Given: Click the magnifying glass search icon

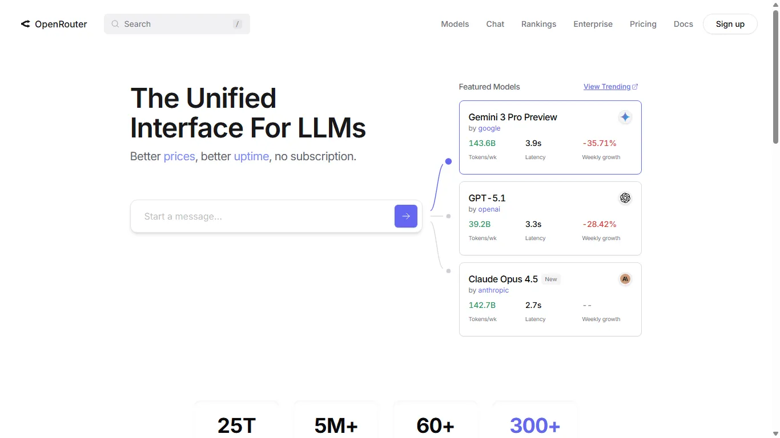Looking at the screenshot, I should click(115, 24).
